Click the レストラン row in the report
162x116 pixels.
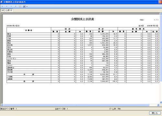(x=83, y=59)
